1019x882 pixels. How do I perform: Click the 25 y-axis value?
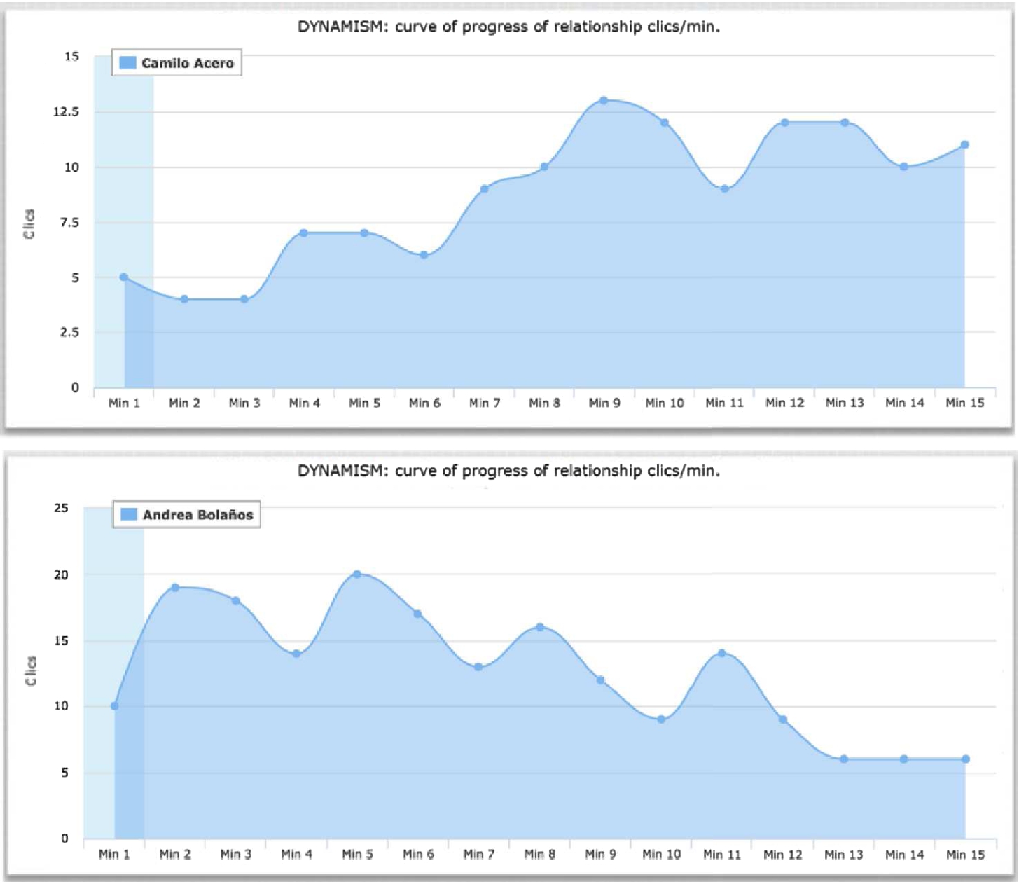pyautogui.click(x=62, y=508)
